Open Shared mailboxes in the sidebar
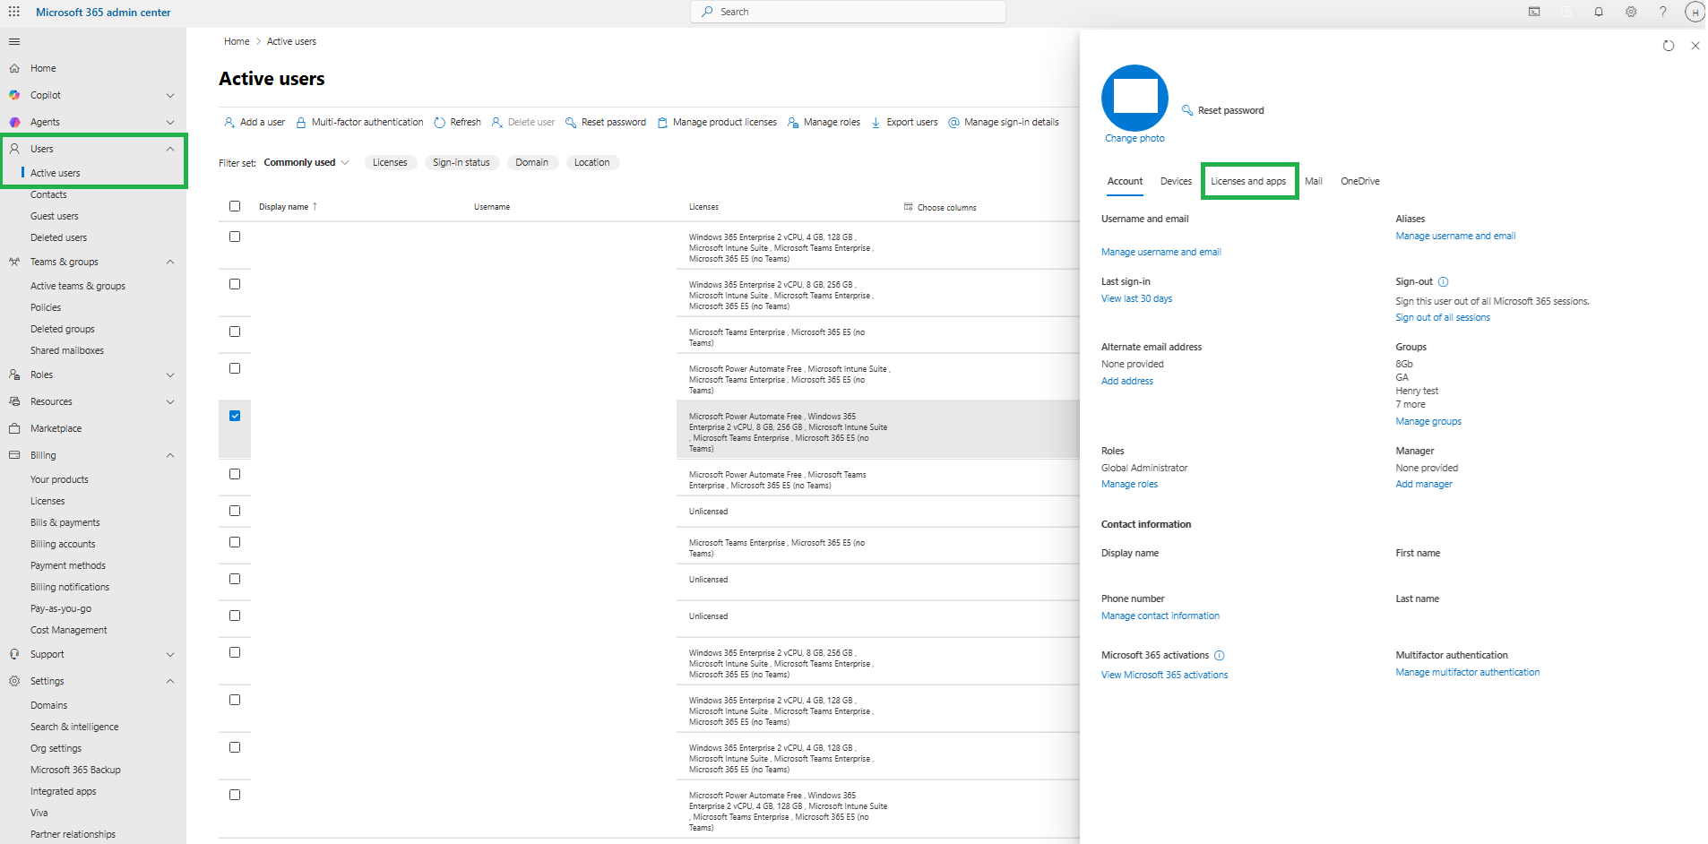Viewport: 1708px width, 844px height. coord(67,350)
